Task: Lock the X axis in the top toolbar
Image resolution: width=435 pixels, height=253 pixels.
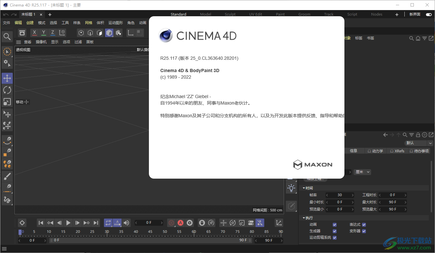Action: click(34, 32)
